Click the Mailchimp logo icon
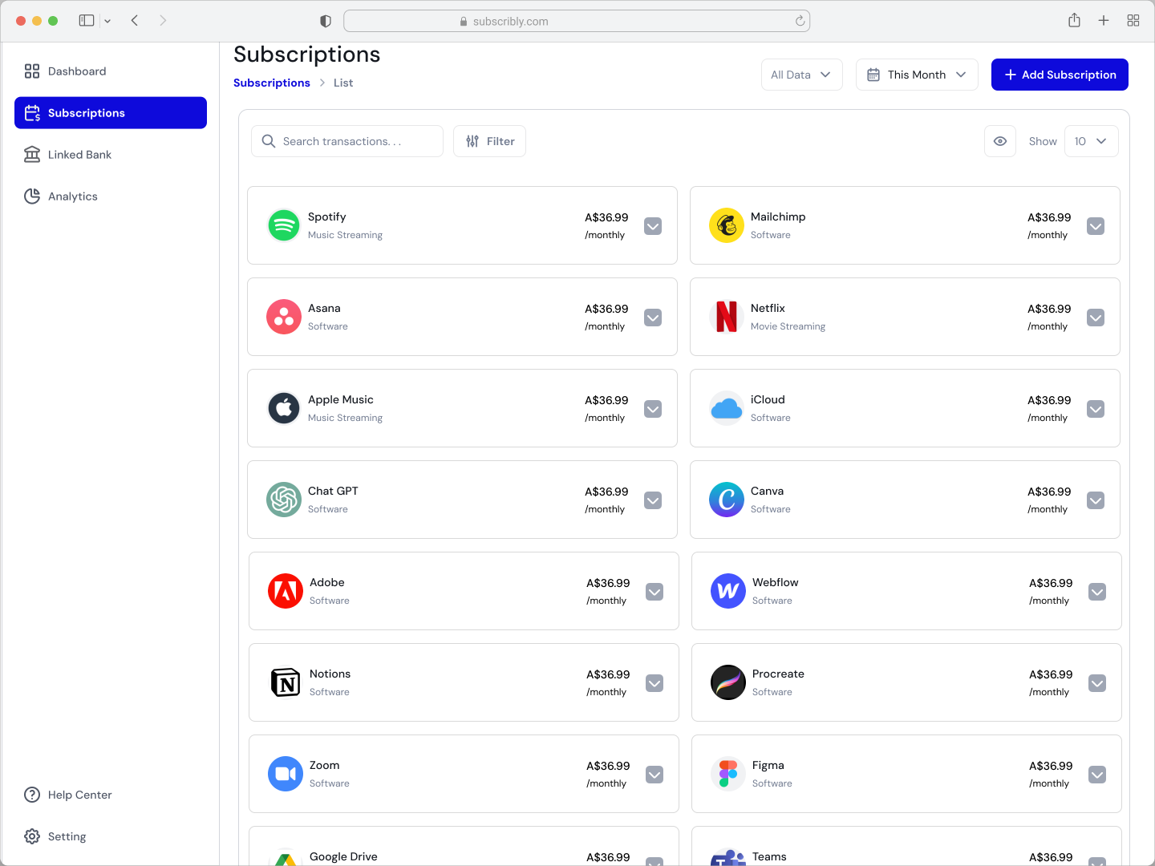Viewport: 1155px width, 866px height. click(x=727, y=225)
